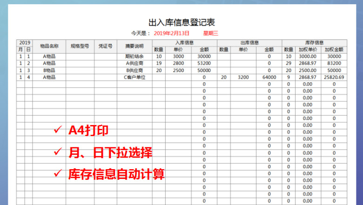
Task: Click the stock quantity 29
Action: pyautogui.click(x=289, y=63)
